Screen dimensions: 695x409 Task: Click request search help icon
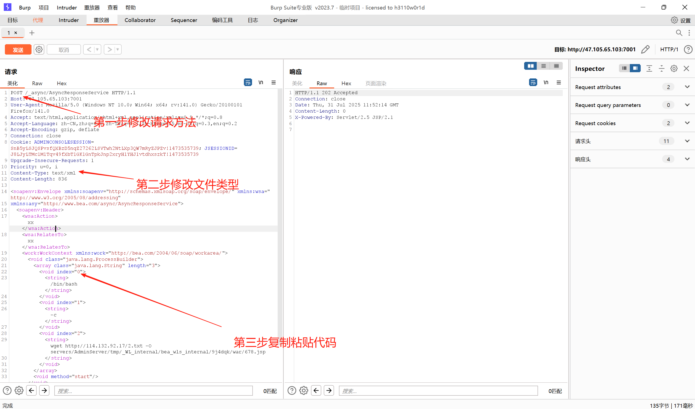[7, 391]
